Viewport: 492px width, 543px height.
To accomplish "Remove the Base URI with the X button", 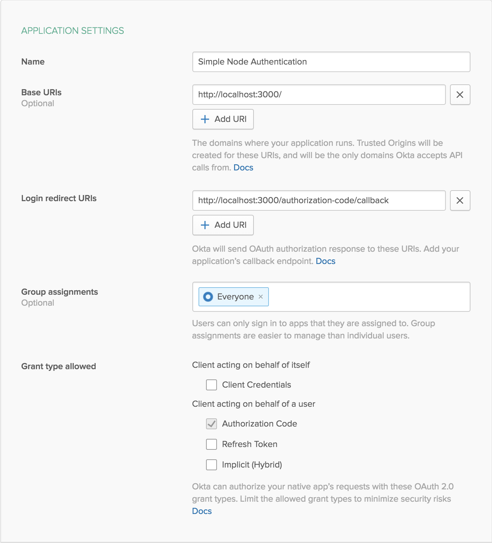I will pos(460,95).
